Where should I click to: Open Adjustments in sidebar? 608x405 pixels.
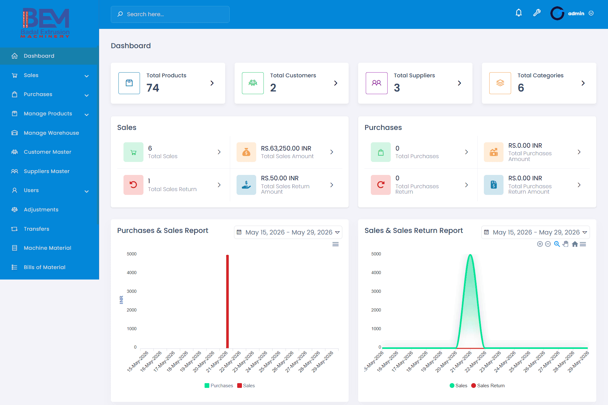click(49, 209)
